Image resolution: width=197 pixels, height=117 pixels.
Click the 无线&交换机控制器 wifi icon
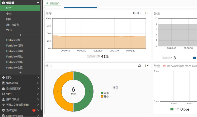(3, 105)
